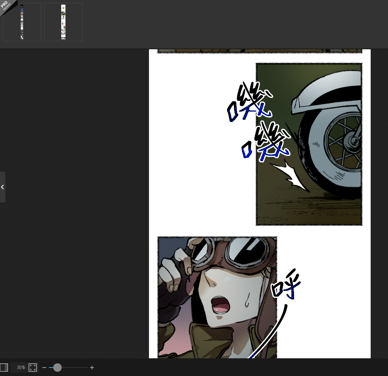The width and height of the screenshot is (388, 376).
Task: Click the 30% zoom percentage field
Action: pos(21,368)
